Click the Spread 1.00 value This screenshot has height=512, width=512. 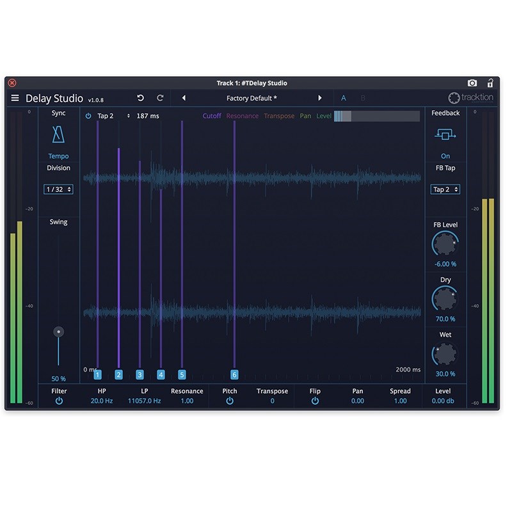(x=401, y=401)
